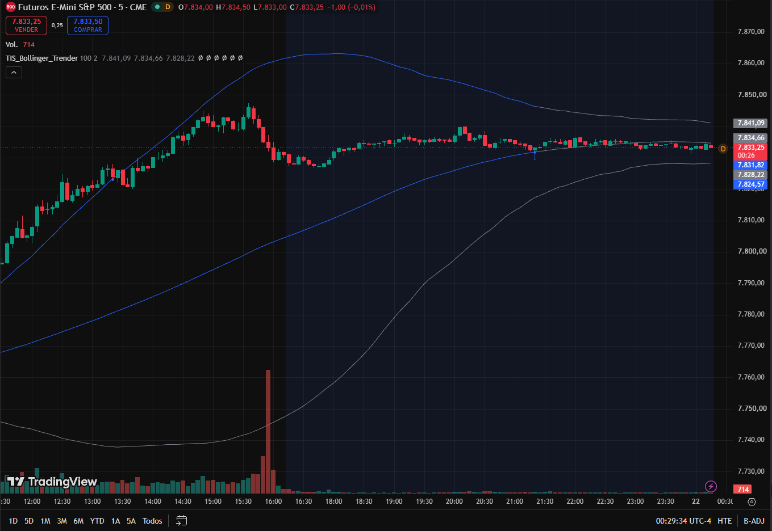Click the S&P 500 symbol logo icon
Viewport: 772px width, 531px height.
pos(10,7)
